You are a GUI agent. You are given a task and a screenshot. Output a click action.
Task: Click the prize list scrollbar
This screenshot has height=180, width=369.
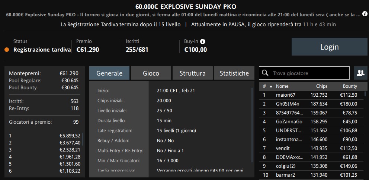click(83, 139)
